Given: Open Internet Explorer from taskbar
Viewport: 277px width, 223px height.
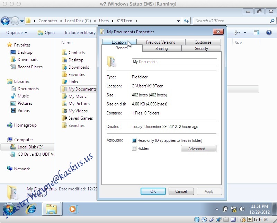Looking at the screenshot, I should 31,209.
